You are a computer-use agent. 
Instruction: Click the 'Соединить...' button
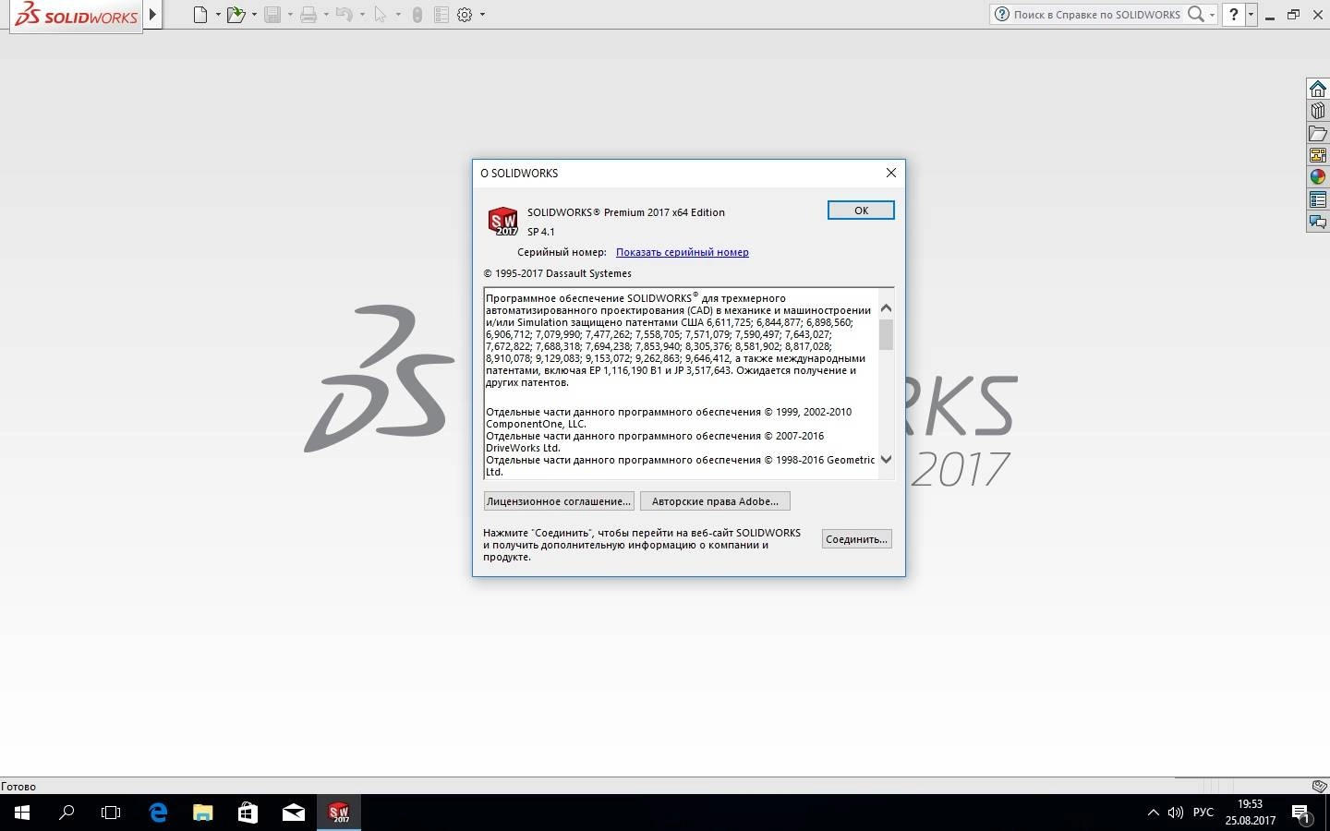(857, 539)
